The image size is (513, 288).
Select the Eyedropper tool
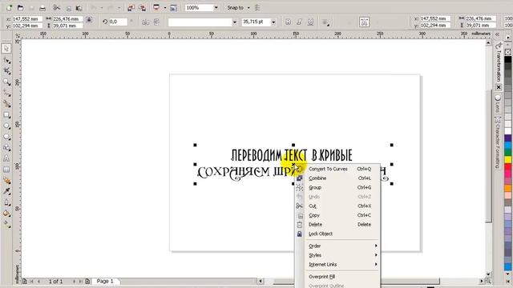pos(6,191)
